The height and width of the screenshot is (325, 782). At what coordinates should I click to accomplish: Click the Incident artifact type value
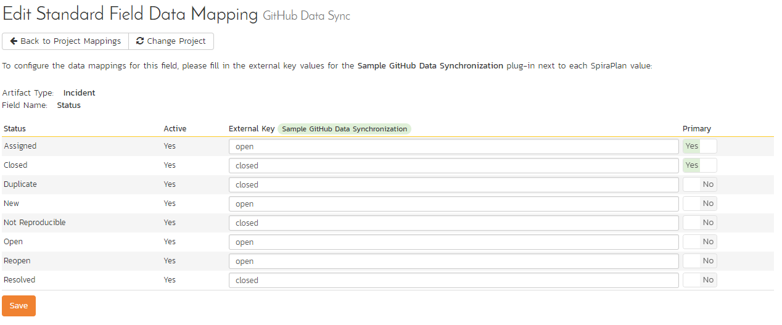coord(80,93)
